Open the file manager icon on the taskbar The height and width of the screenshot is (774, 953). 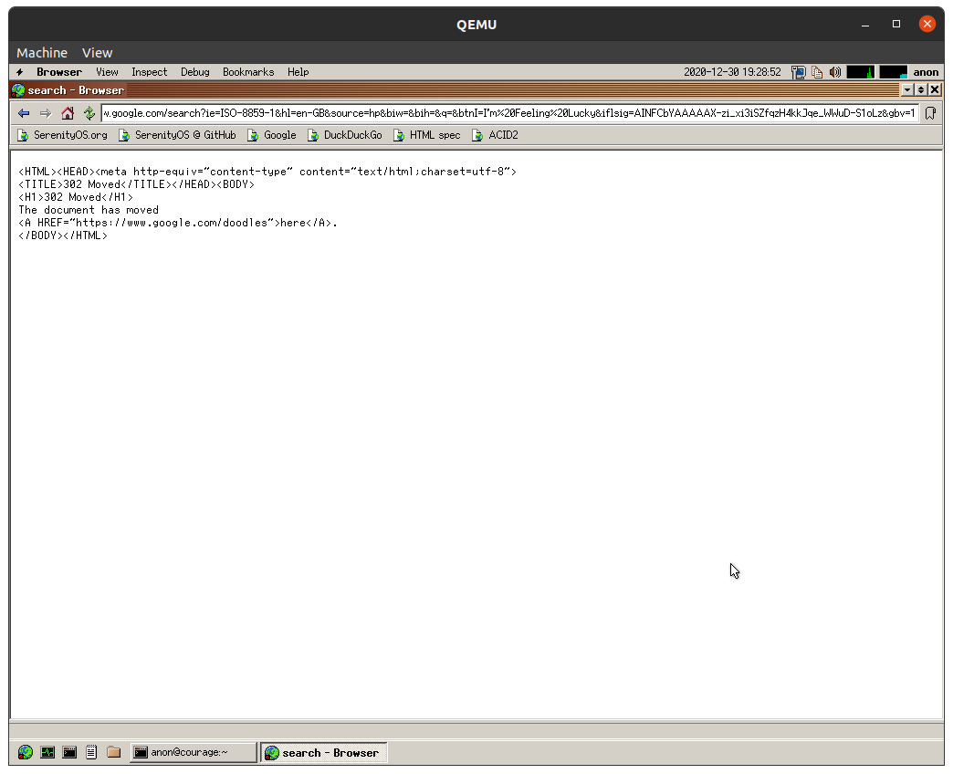(x=113, y=752)
